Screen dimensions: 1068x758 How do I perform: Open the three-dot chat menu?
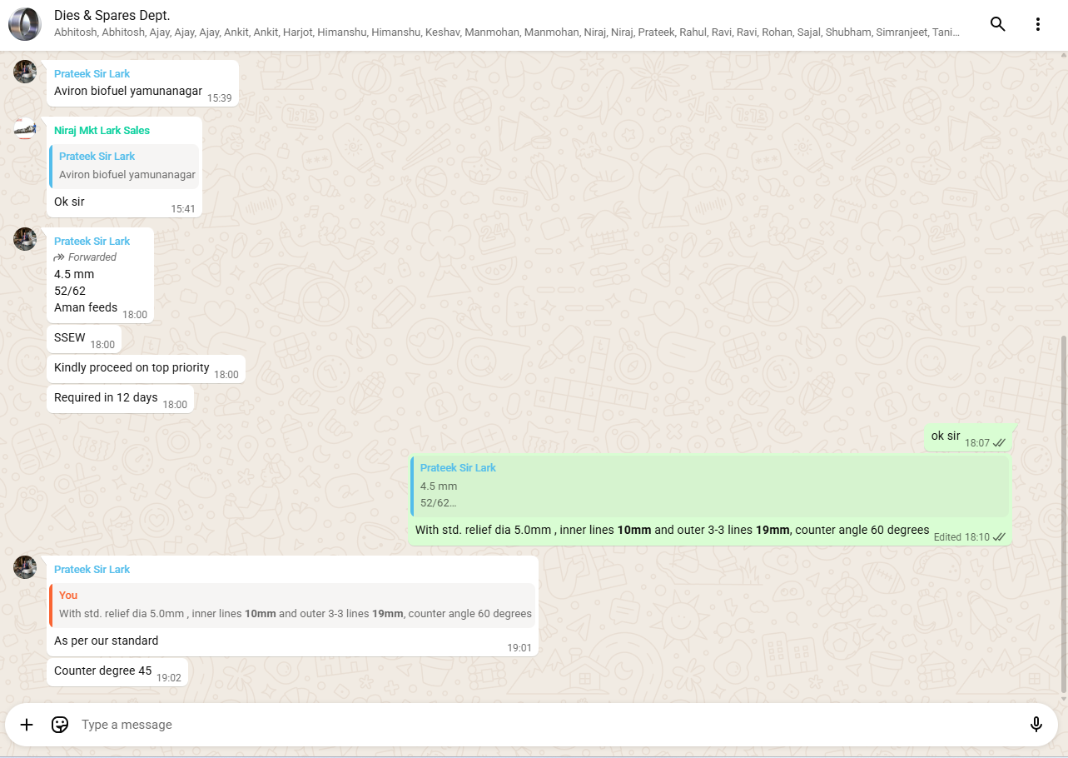pos(1037,24)
